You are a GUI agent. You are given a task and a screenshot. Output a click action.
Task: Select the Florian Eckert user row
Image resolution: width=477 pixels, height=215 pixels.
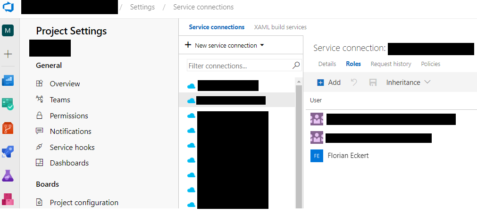[349, 156]
